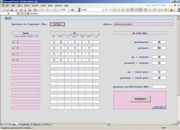Toggle Bold formatting
180x130 pixels.
[115, 10]
